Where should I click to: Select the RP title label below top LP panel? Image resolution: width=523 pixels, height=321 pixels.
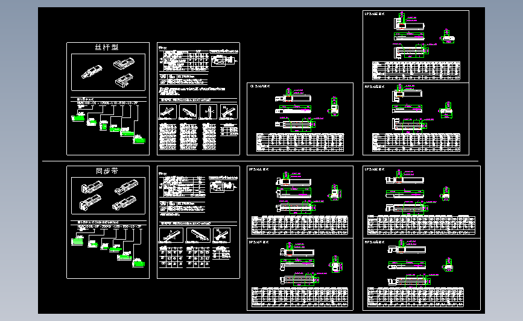[375, 87]
